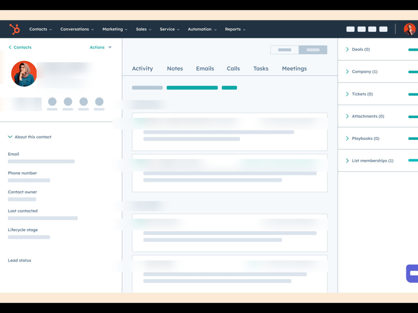Switch to the Calls tab
Screen dimensions: 418x313
[233, 68]
